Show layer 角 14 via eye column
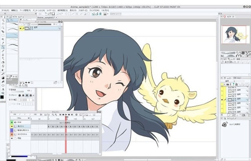This screenshot has width=251, height=161. click(222, 104)
